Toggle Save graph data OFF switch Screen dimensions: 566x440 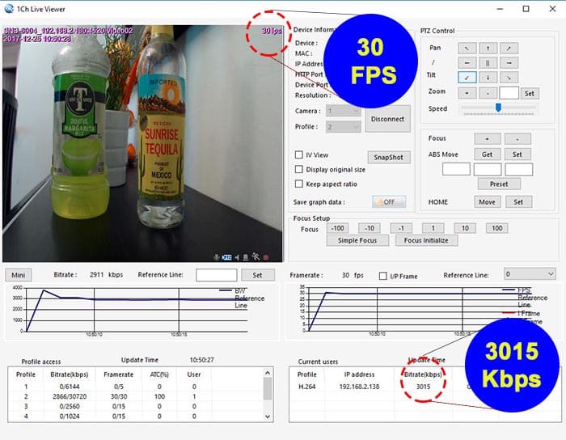[x=389, y=202]
